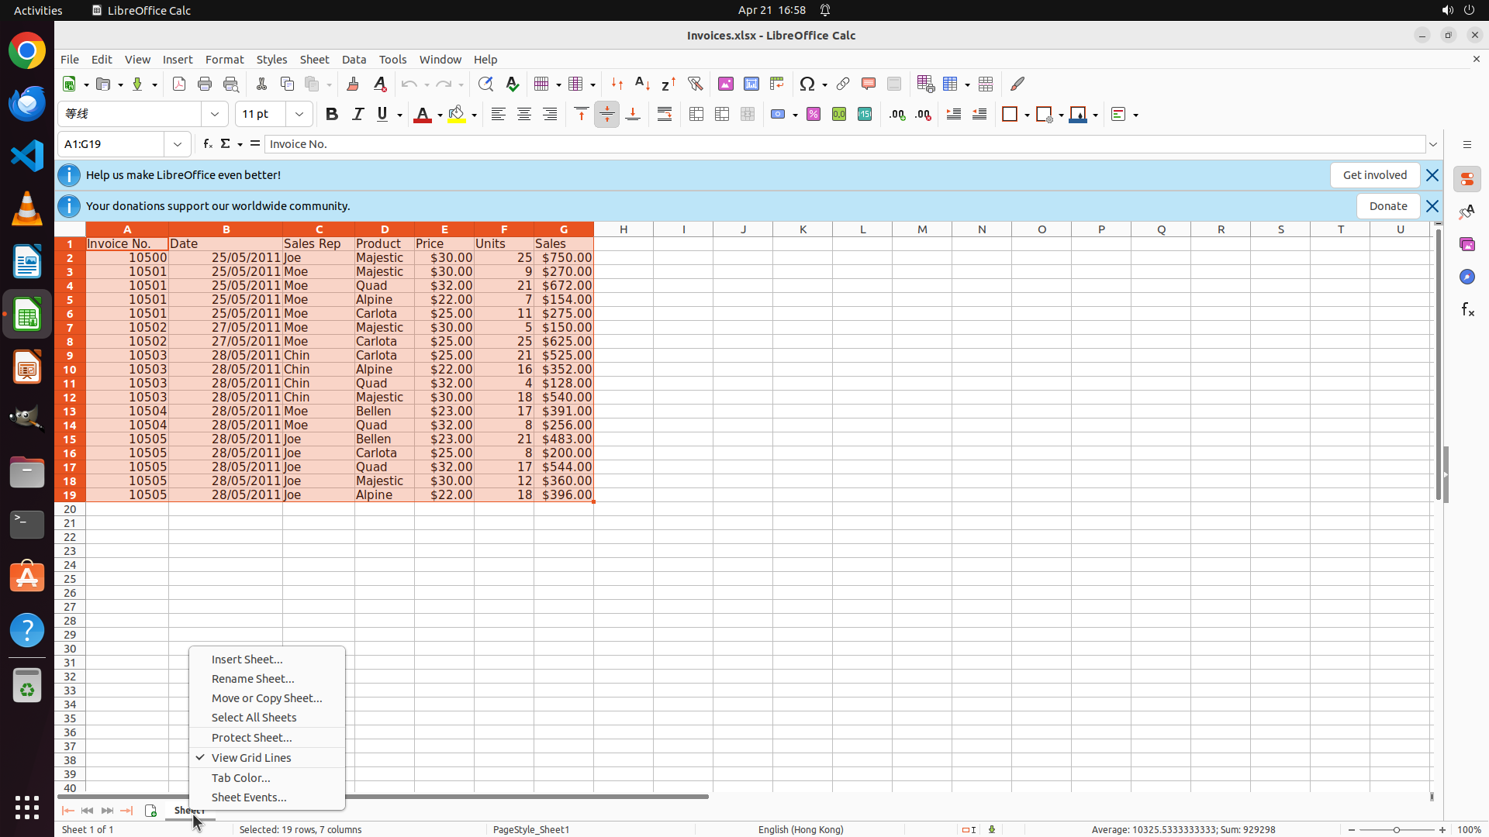
Task: Open the sidebar Navigator panel icon
Action: [1467, 277]
